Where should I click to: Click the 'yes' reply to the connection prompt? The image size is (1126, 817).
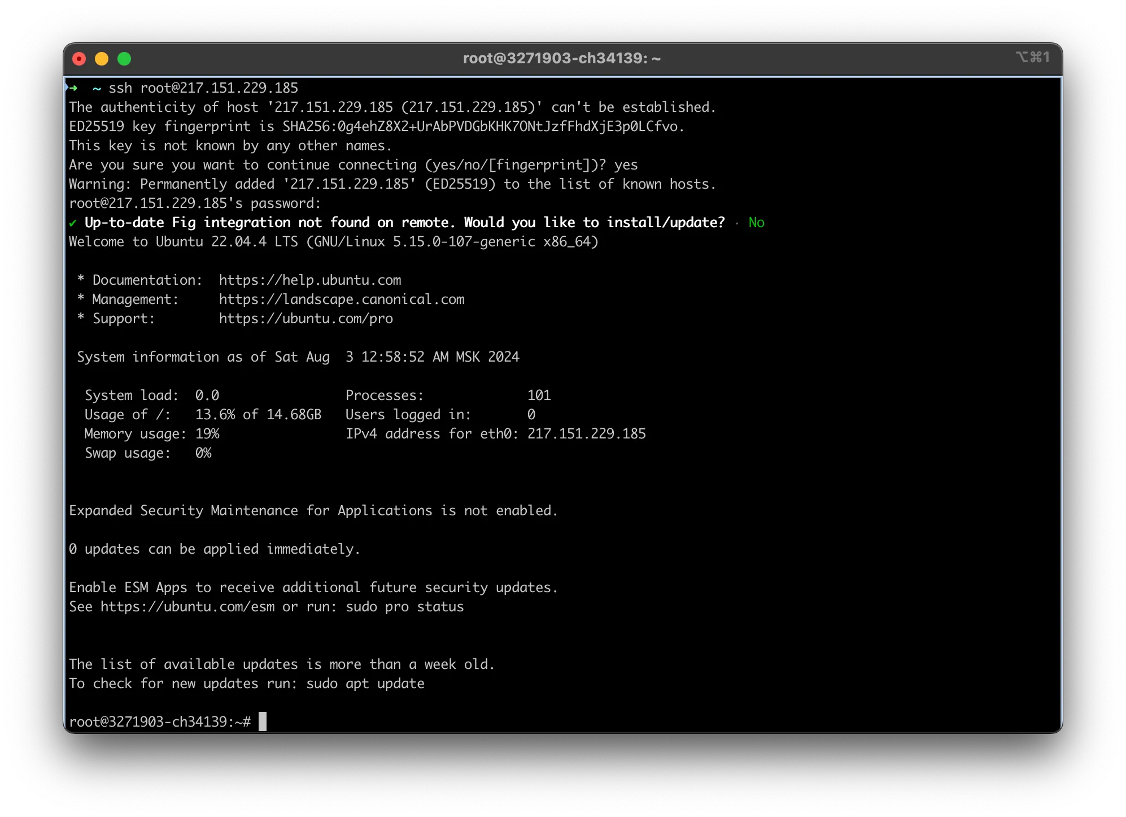tap(626, 165)
